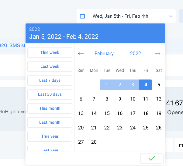Image resolution: width=183 pixels, height=166 pixels.
Task: Select February 28 in the calendar
Action: pos(94,142)
